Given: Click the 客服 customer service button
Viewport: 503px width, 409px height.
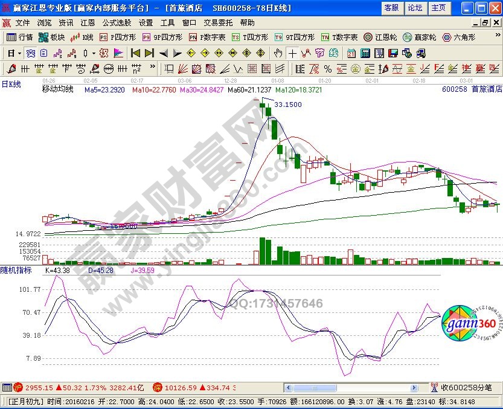Looking at the screenshot, I should (391, 8).
